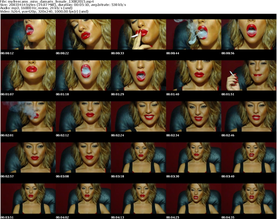Select the thumbnail timestamped 00:04:02

click(83, 199)
